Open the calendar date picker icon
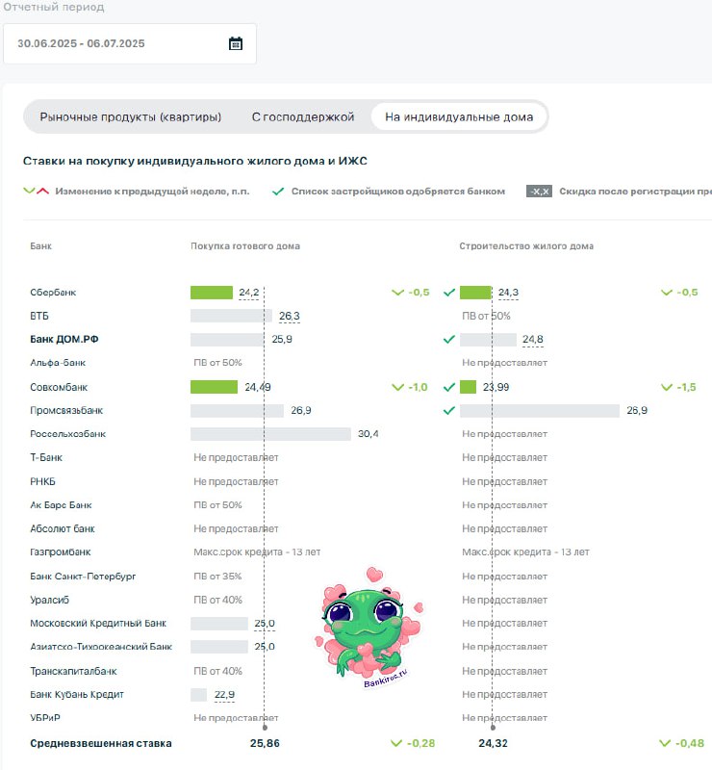 pyautogui.click(x=236, y=43)
